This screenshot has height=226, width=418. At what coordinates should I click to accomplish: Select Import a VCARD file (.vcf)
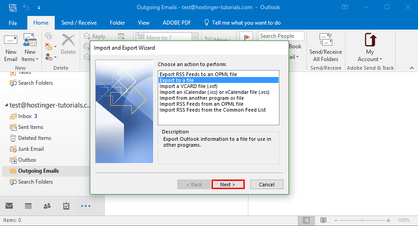pyautogui.click(x=218, y=86)
